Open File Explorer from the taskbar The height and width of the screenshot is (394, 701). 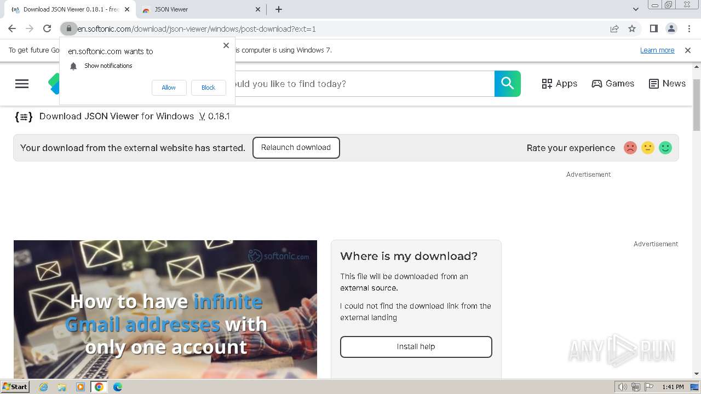(62, 387)
